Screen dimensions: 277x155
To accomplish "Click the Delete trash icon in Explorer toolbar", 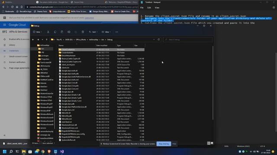I will coord(83,32).
